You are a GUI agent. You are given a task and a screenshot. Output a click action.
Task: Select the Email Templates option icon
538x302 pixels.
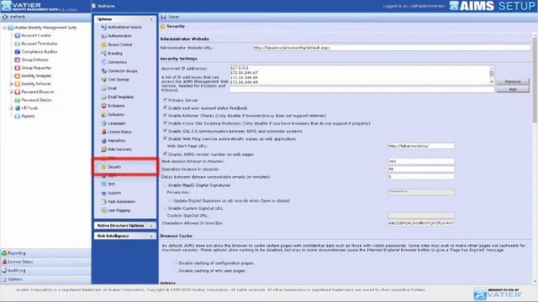[103, 97]
